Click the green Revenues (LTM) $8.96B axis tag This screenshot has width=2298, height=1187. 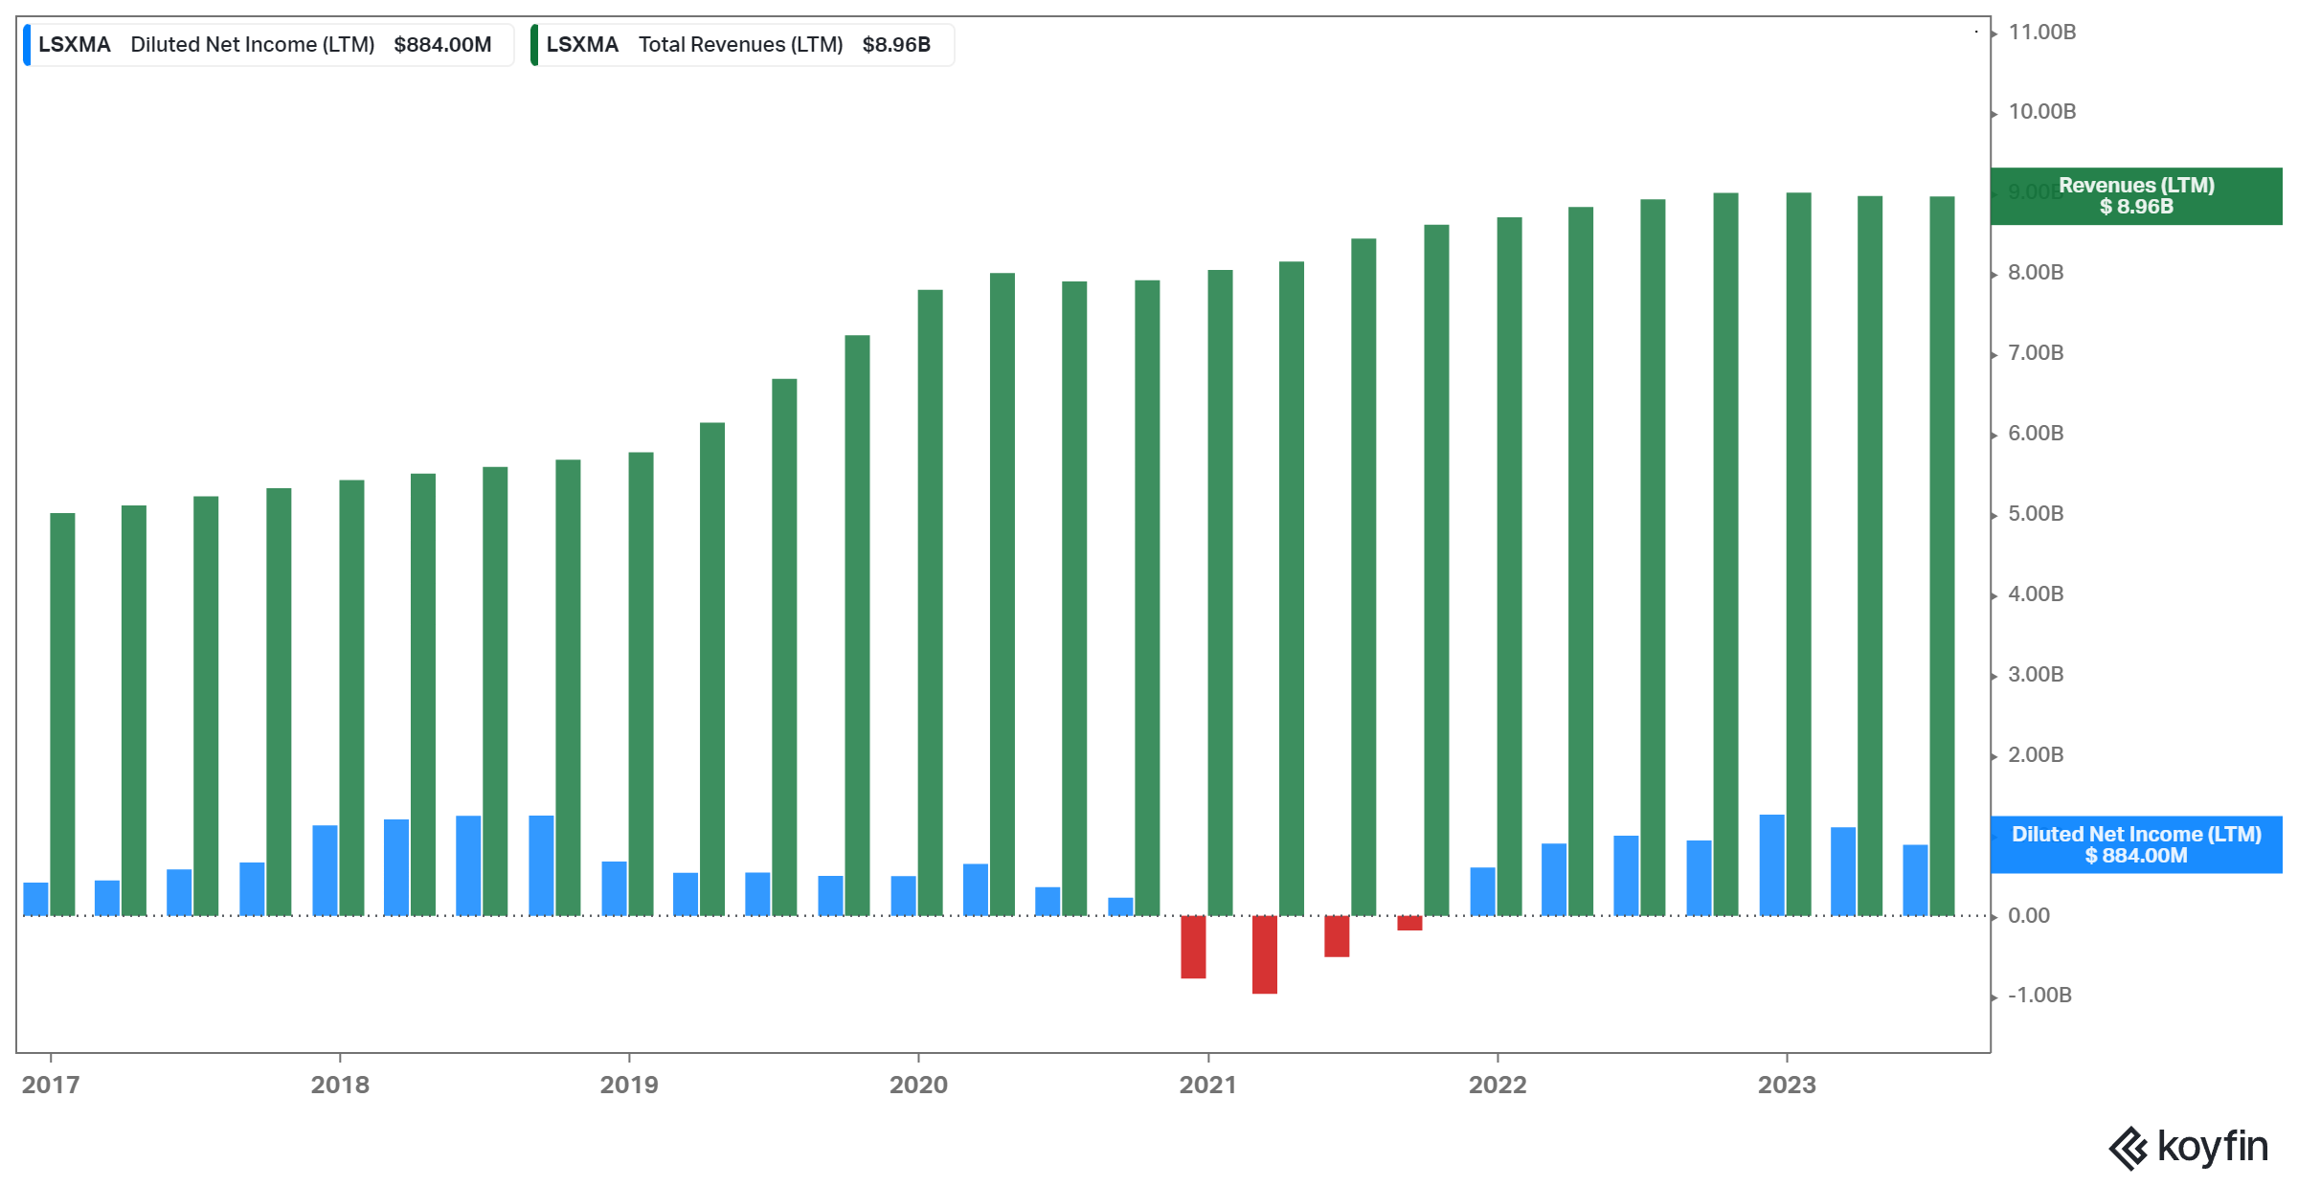2135,196
